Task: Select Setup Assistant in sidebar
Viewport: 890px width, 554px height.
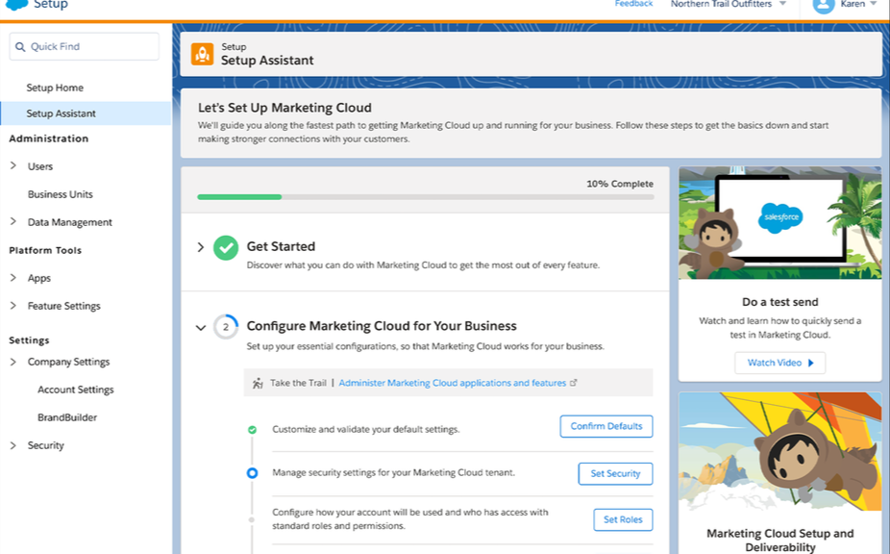Action: tap(86, 113)
